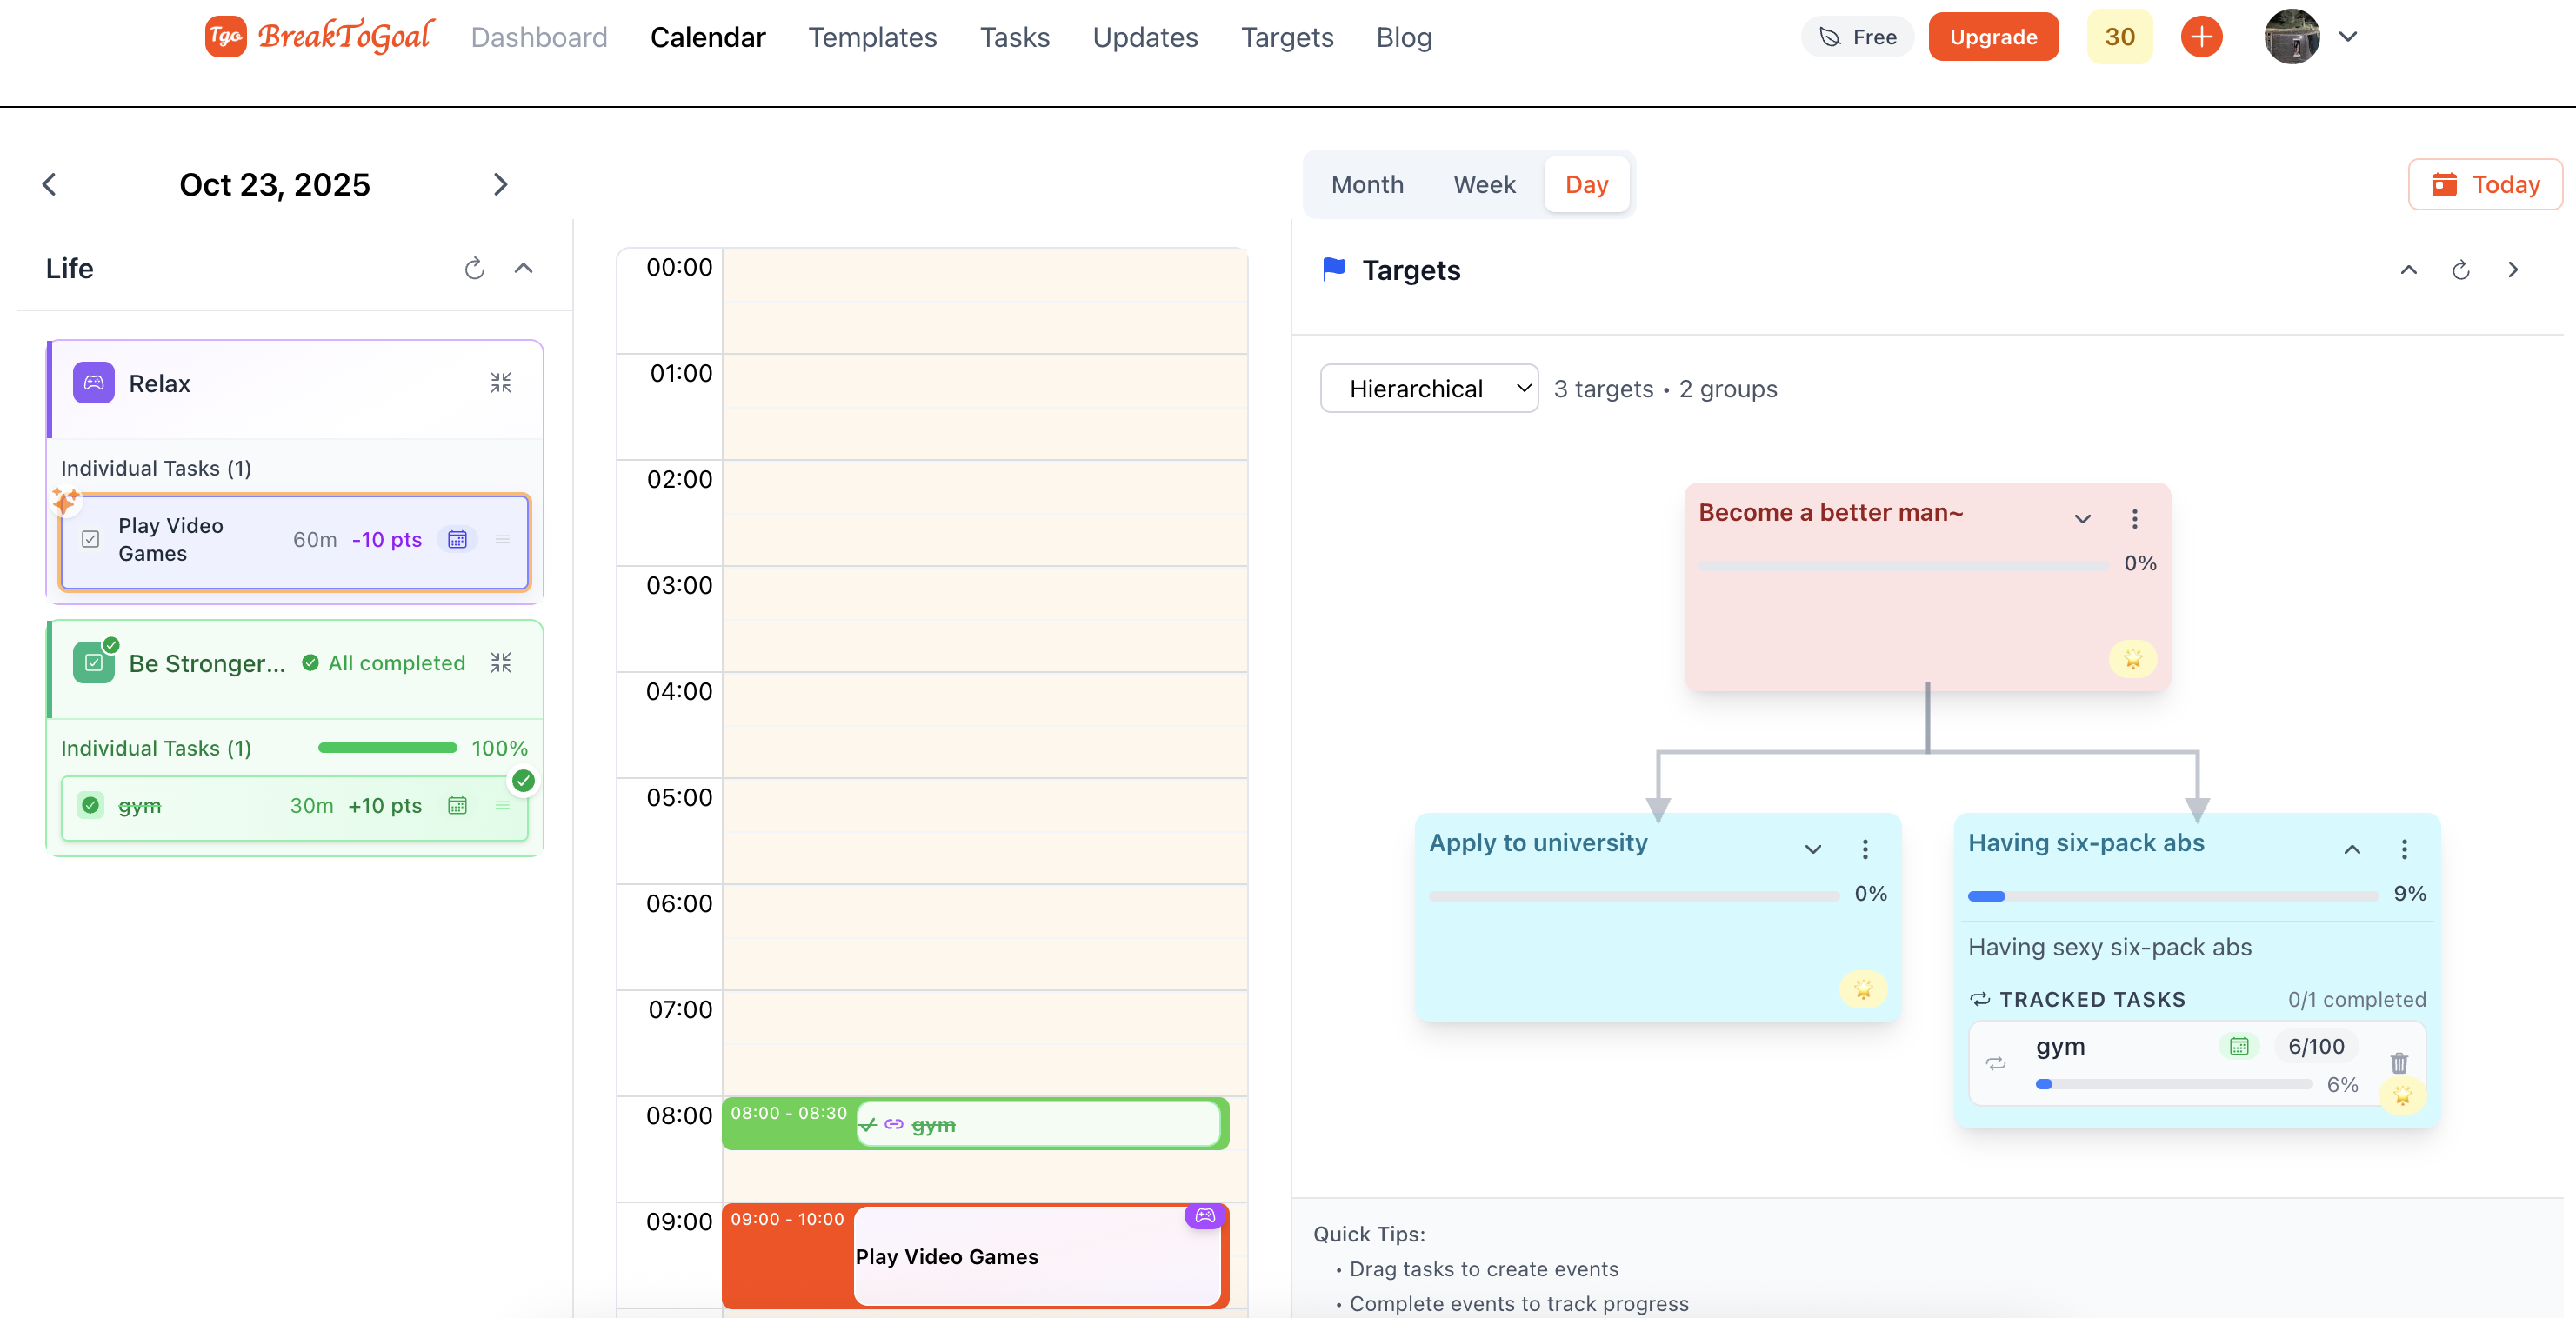2576x1318 pixels.
Task: Open calendar icon on Play Video Games task
Action: click(457, 540)
